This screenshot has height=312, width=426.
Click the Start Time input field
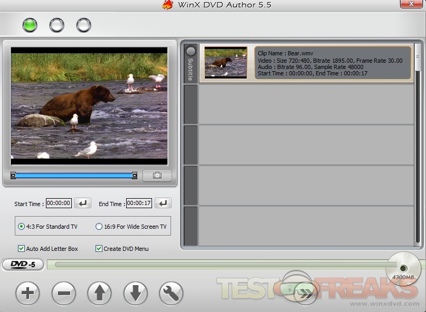[59, 203]
